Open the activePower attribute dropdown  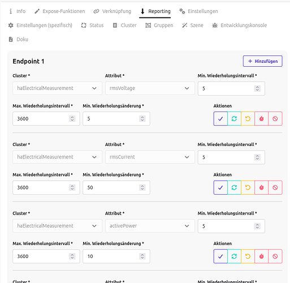pos(150,226)
